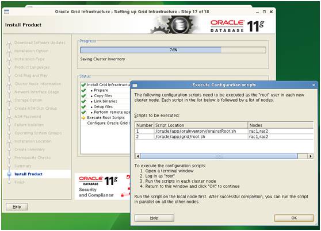Screen dimensions: 321x231
Task: Select Install Product step in sidebar
Action: pyautogui.click(x=28, y=174)
